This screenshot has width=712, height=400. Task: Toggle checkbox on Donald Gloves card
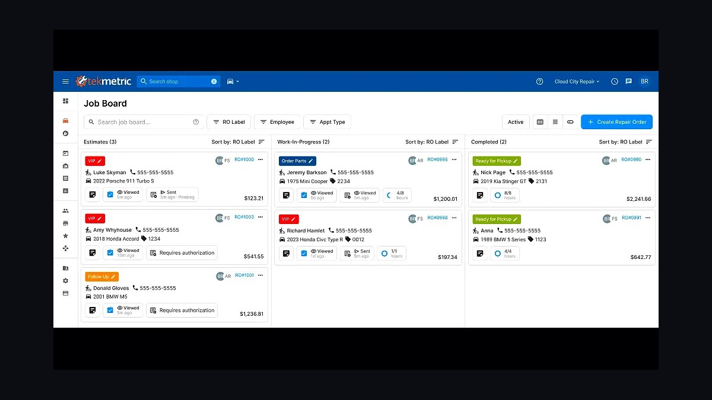click(110, 310)
